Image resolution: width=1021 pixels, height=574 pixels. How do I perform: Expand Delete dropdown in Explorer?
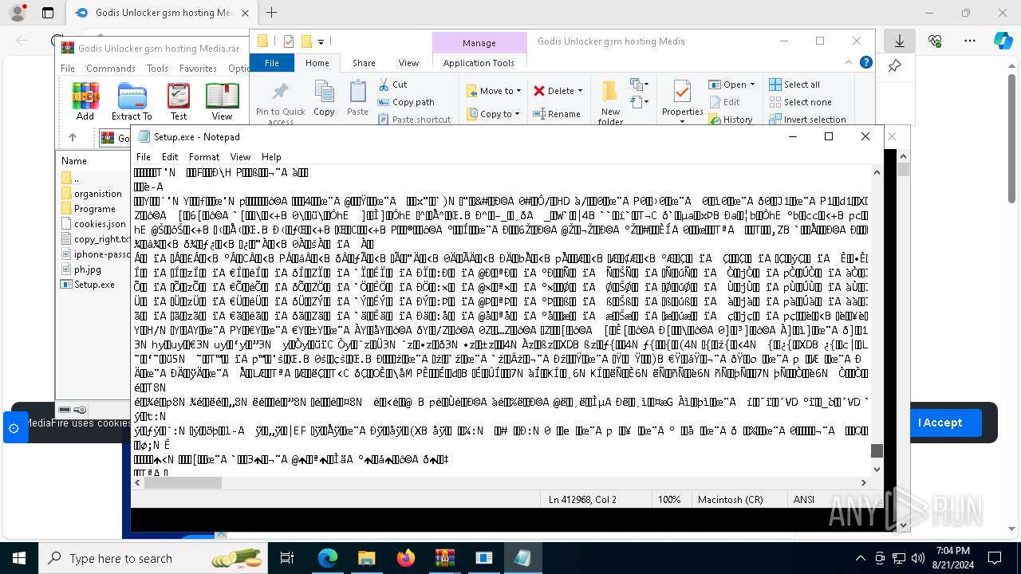581,91
